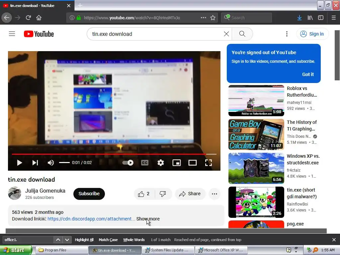Open more actions menu beside Share
The image size is (340, 255).
[214, 194]
